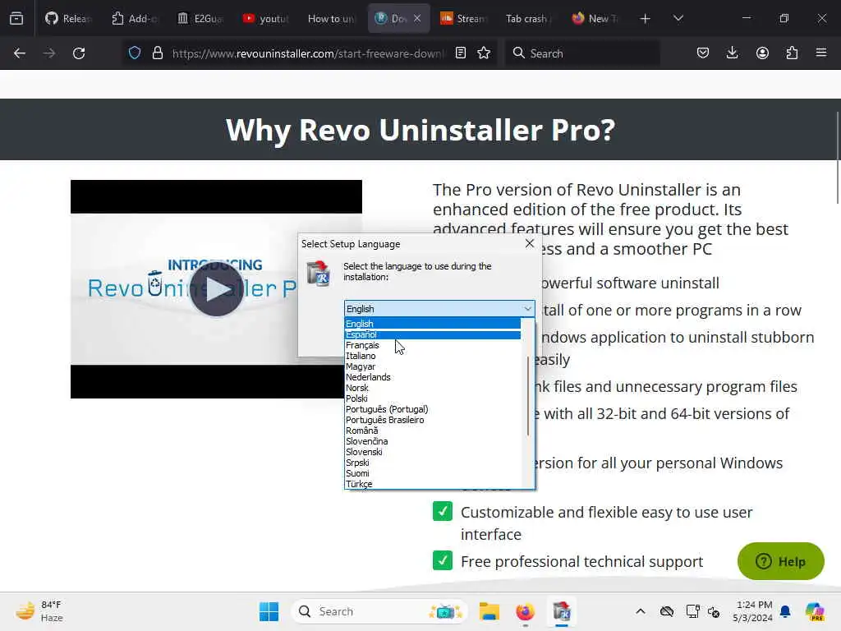
Task: Close Select Setup Language dialog
Action: click(530, 243)
